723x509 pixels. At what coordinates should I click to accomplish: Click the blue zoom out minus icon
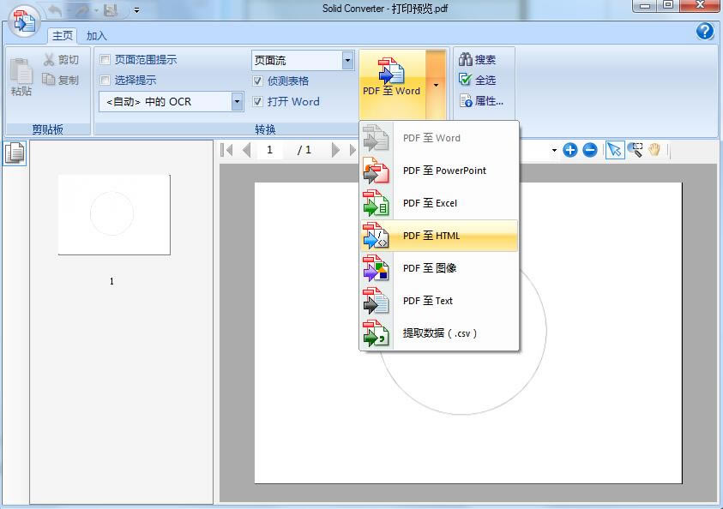point(590,150)
